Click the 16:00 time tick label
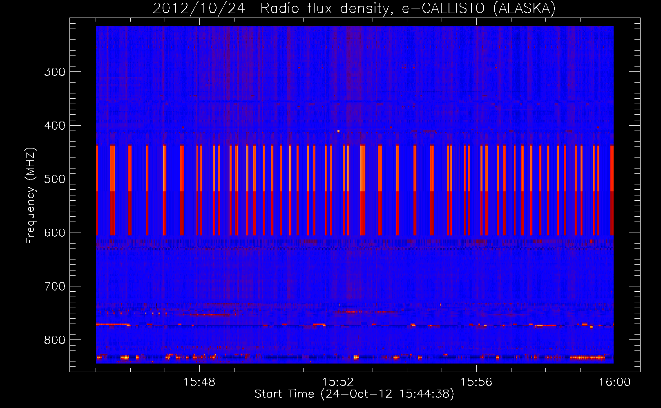Screen dimensions: 661x408 click(x=615, y=382)
